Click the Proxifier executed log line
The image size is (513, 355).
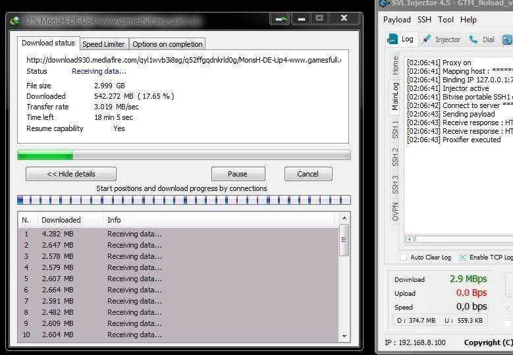pyautogui.click(x=454, y=140)
